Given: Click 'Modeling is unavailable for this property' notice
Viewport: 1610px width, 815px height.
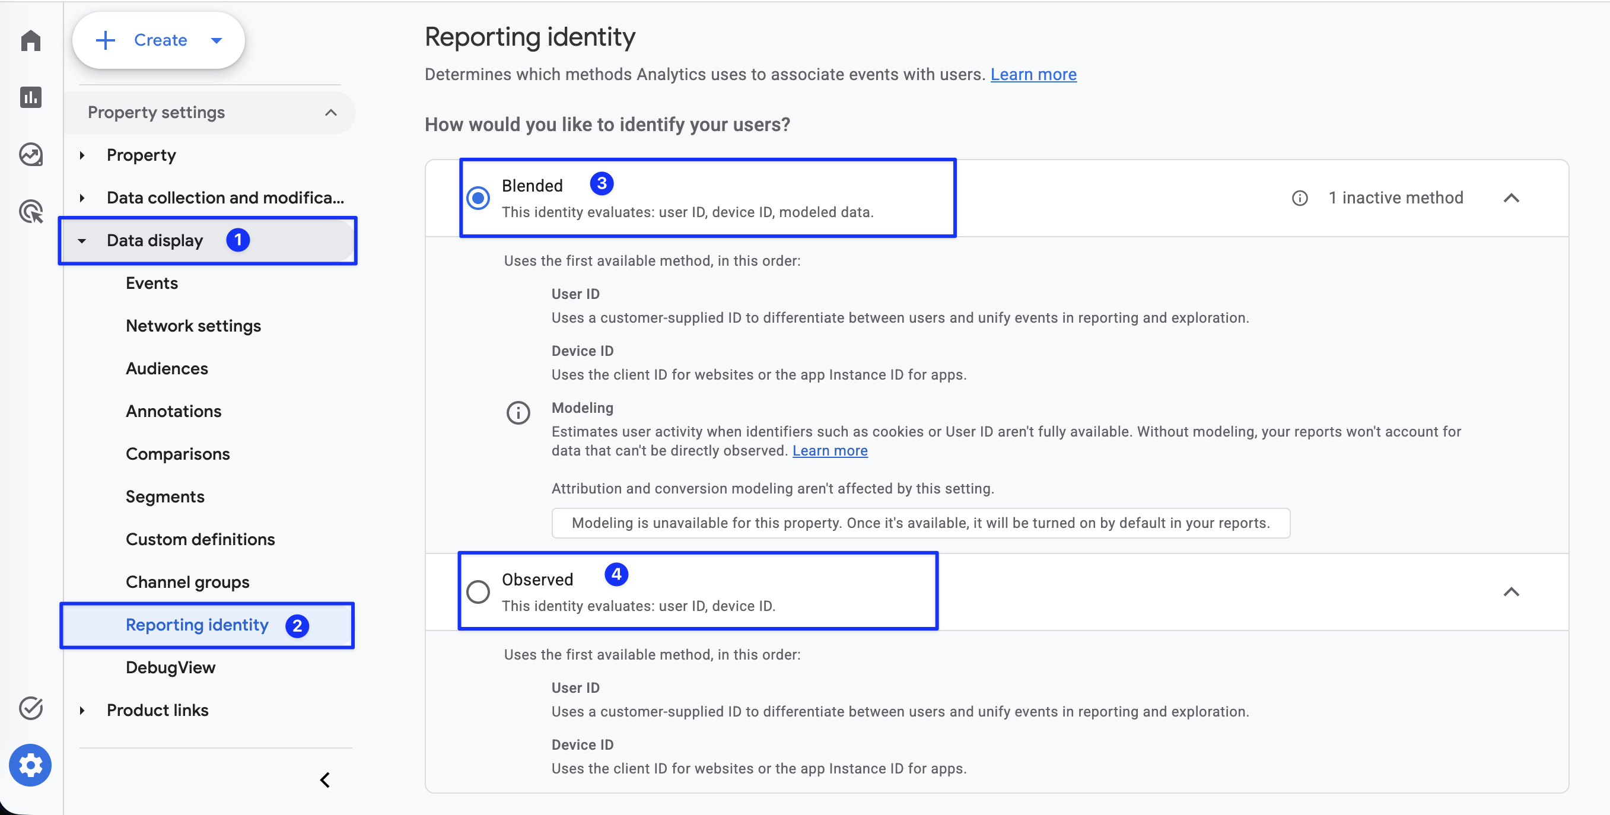Looking at the screenshot, I should pos(921,523).
